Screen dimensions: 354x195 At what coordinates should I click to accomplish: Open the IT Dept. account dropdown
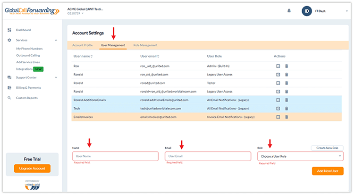[347, 11]
